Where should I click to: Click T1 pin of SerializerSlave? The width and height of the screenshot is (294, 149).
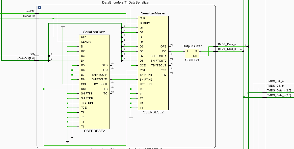pyautogui.click(x=83, y=112)
